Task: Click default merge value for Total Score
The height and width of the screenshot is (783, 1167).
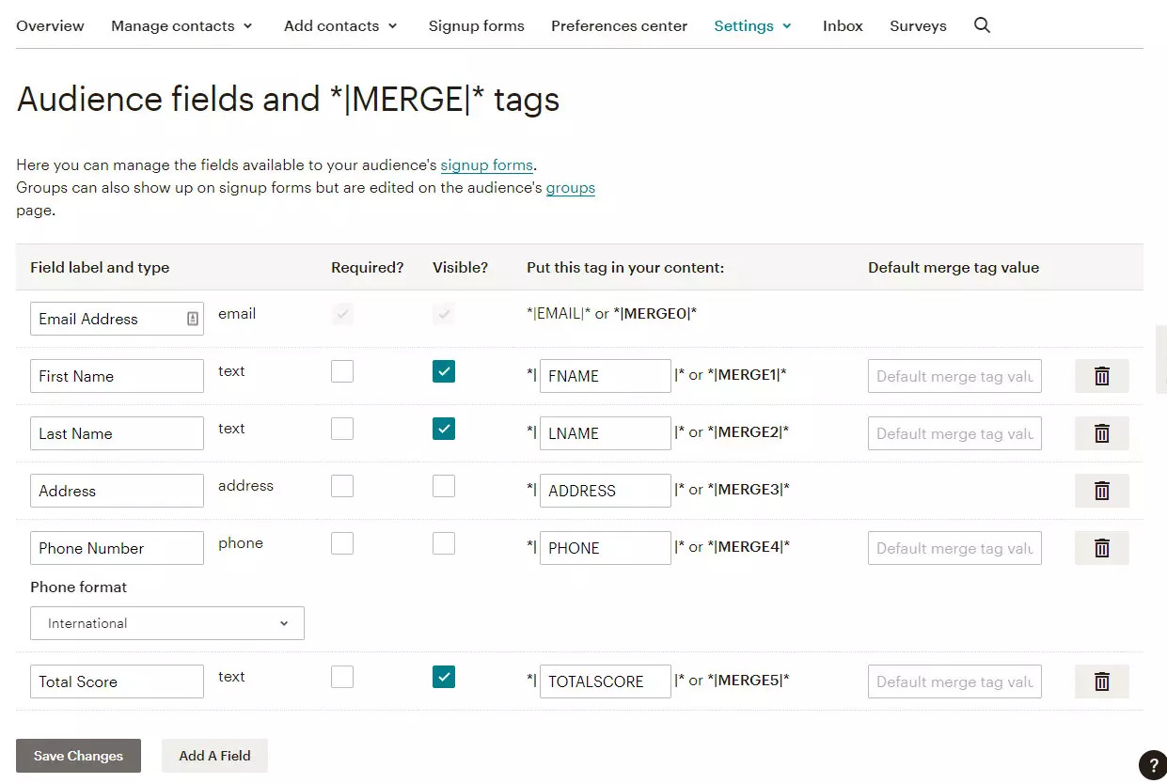Action: pyautogui.click(x=954, y=681)
